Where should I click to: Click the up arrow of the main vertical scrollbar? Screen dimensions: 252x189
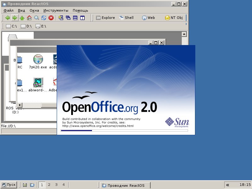click(184, 34)
